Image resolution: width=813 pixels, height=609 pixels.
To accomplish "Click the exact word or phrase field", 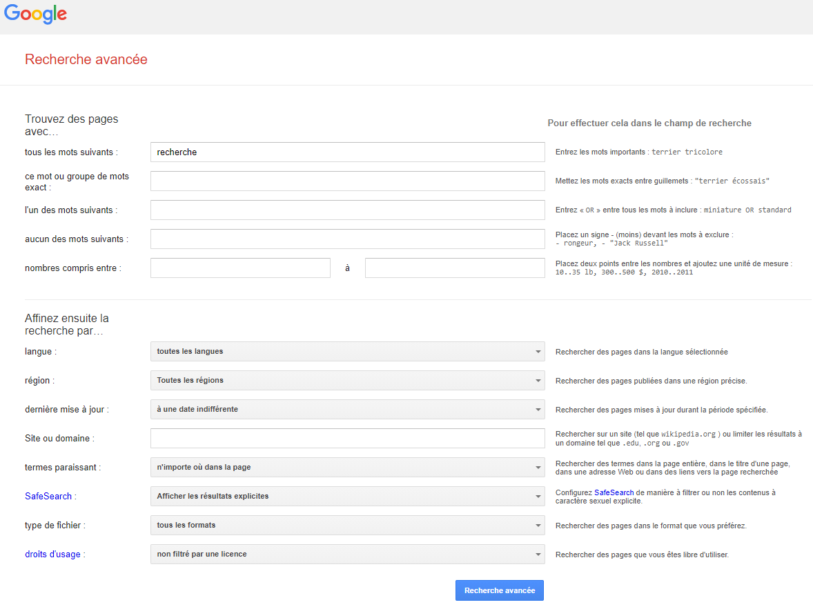I will click(347, 181).
